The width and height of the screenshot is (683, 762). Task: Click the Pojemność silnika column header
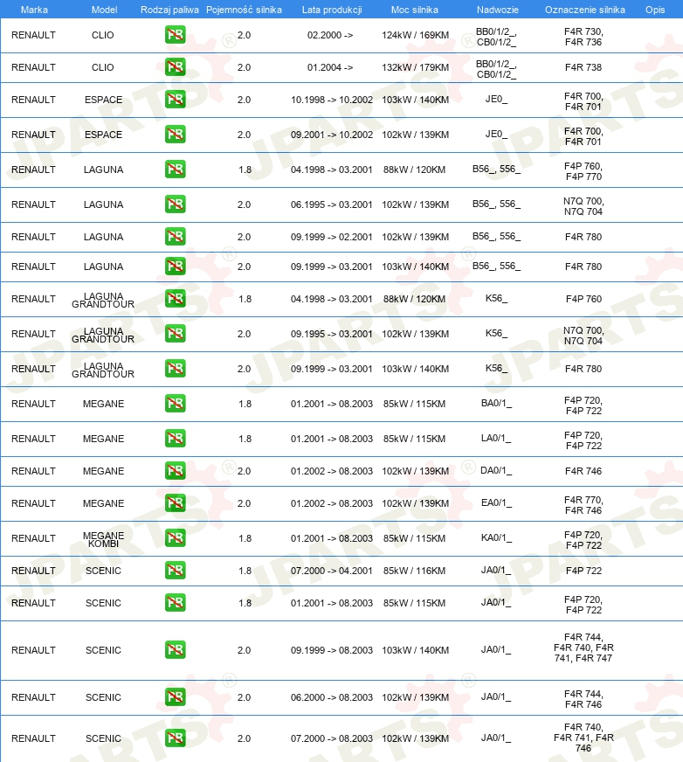(x=244, y=10)
